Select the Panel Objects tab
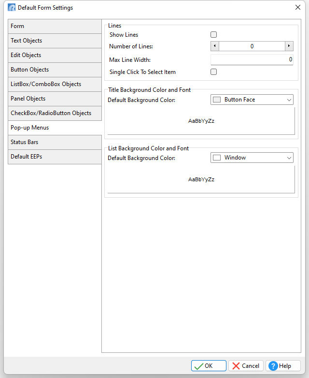The image size is (309, 378). click(55, 99)
